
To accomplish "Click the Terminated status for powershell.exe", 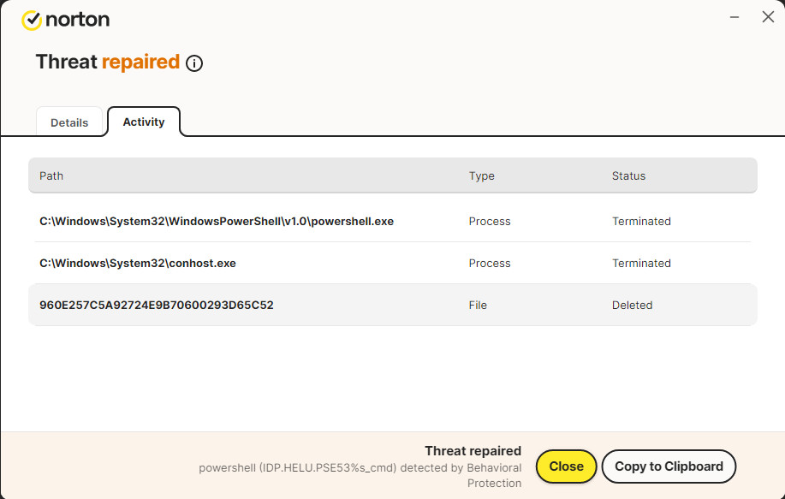I will (x=641, y=221).
